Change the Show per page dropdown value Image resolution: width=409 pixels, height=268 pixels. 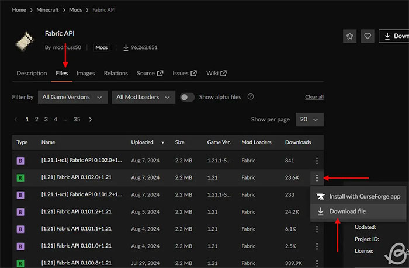coord(310,119)
